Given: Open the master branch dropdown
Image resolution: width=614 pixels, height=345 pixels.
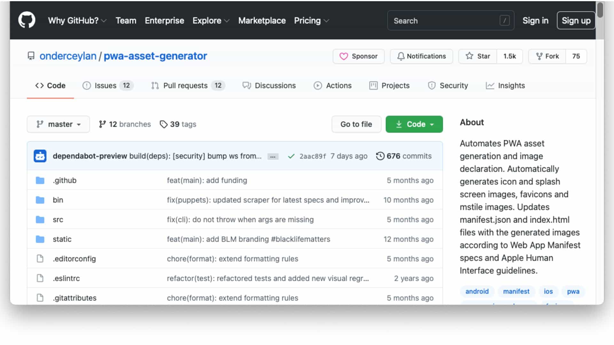Looking at the screenshot, I should (x=58, y=124).
